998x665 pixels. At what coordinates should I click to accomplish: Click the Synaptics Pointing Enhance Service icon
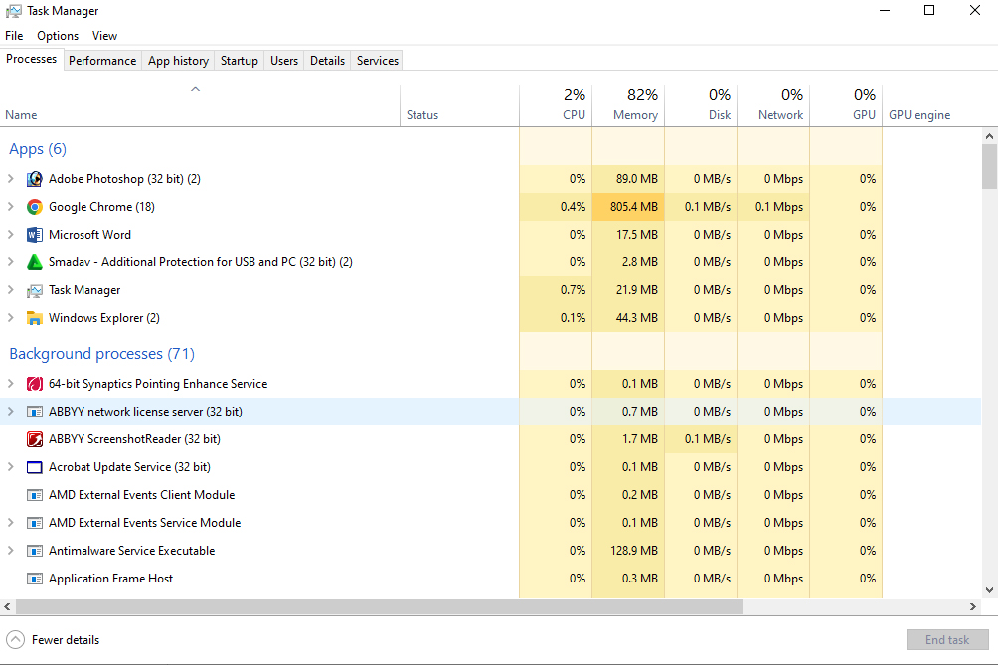pyautogui.click(x=35, y=384)
